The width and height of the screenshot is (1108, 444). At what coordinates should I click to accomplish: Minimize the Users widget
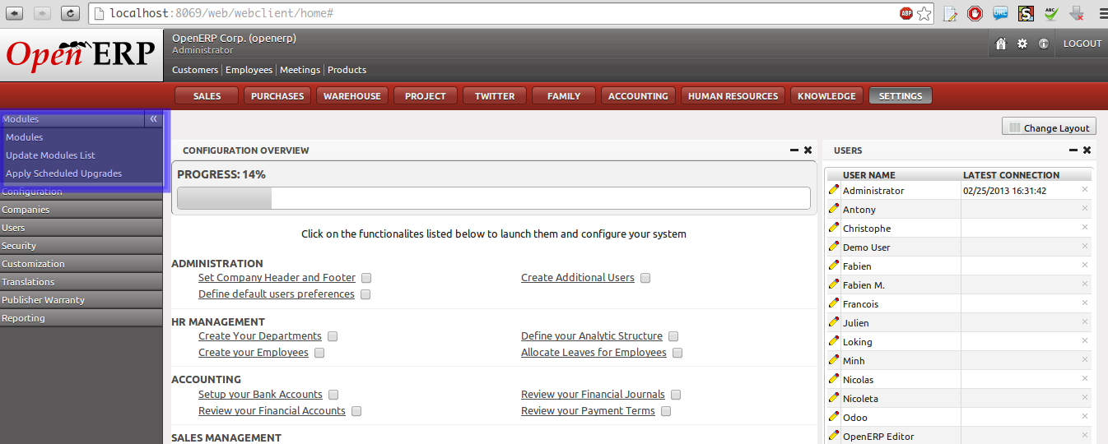pyautogui.click(x=1073, y=150)
